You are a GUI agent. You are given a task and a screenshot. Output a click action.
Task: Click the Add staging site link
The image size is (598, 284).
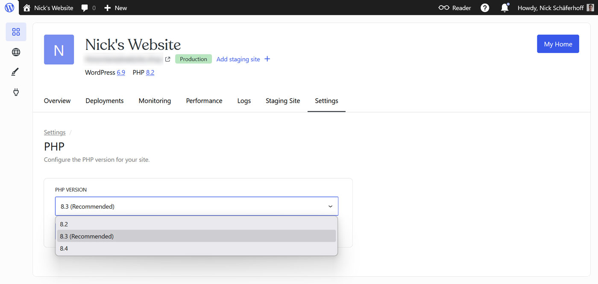point(238,59)
